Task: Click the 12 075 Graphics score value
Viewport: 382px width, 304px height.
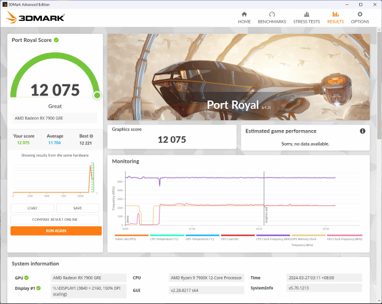Action: [172, 139]
